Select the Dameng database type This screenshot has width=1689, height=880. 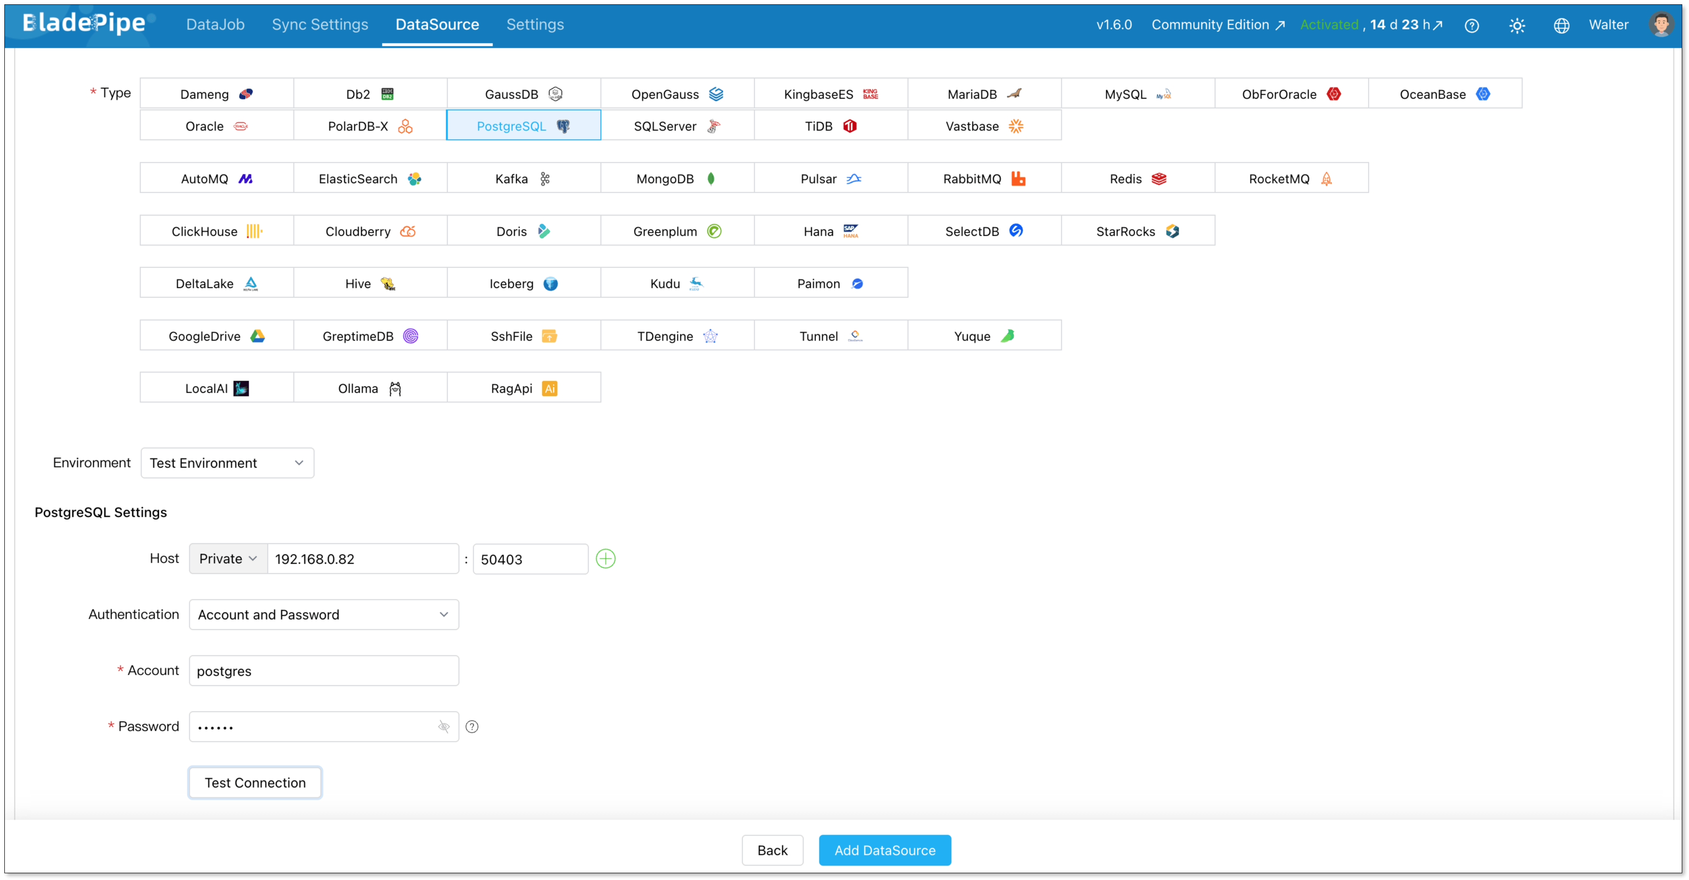[x=216, y=94]
